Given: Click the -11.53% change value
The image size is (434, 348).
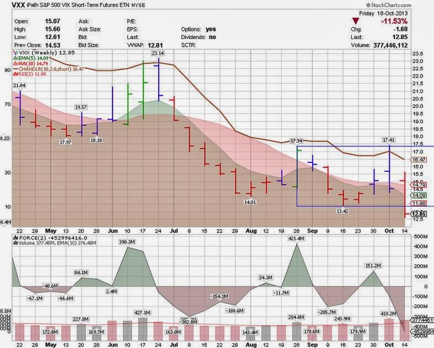Looking at the screenshot, I should point(394,21).
